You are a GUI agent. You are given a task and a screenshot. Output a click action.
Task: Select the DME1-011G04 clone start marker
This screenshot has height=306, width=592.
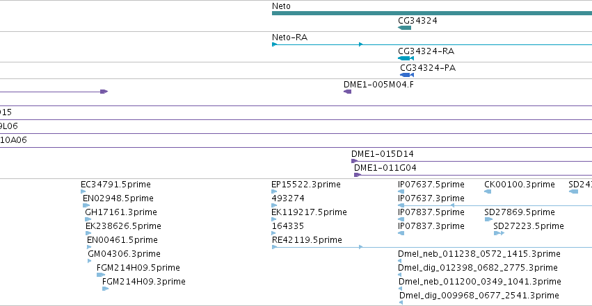(x=357, y=175)
